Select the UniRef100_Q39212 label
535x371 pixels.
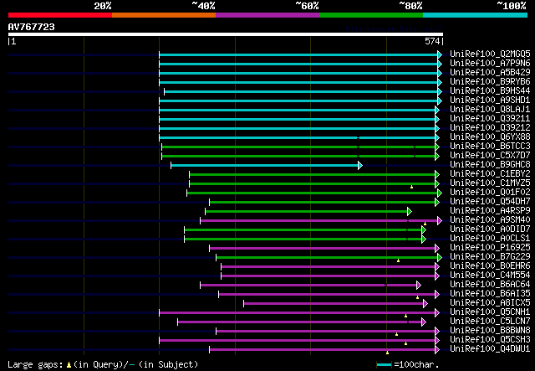pos(490,128)
